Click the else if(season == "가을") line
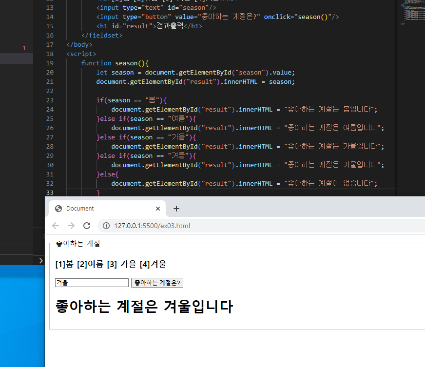 click(146, 137)
